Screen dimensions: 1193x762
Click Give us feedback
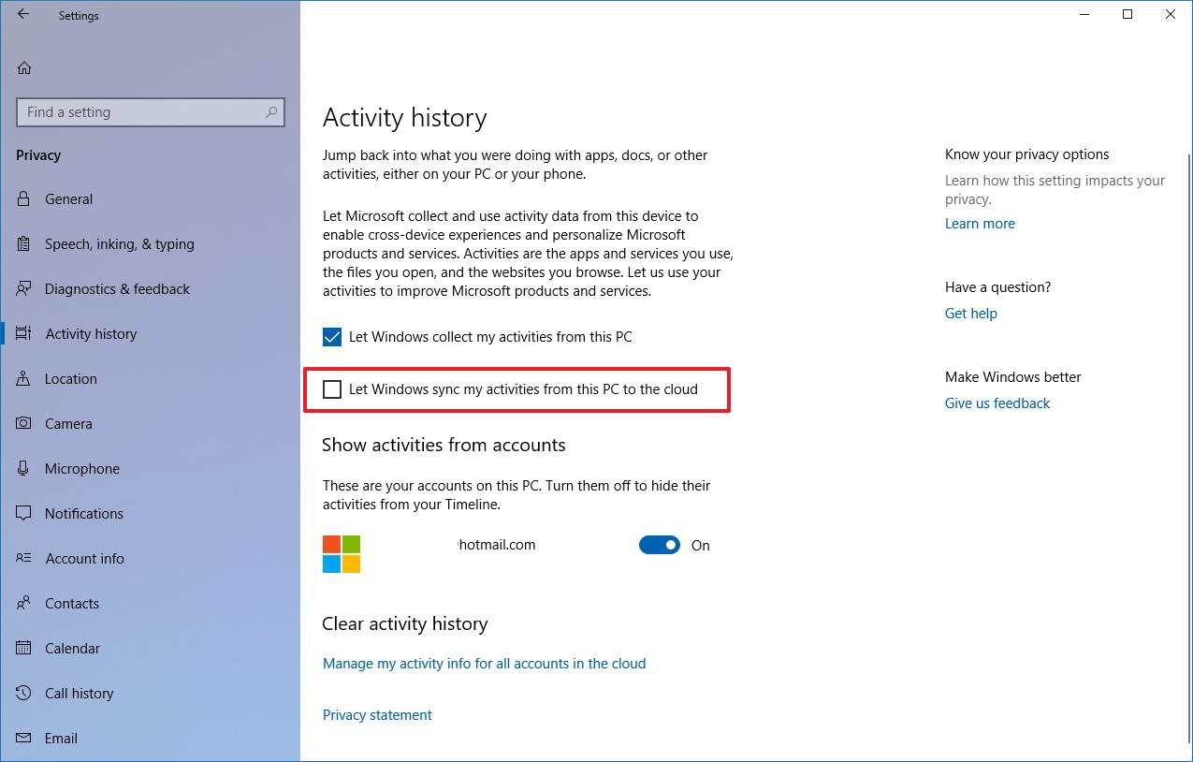click(997, 403)
